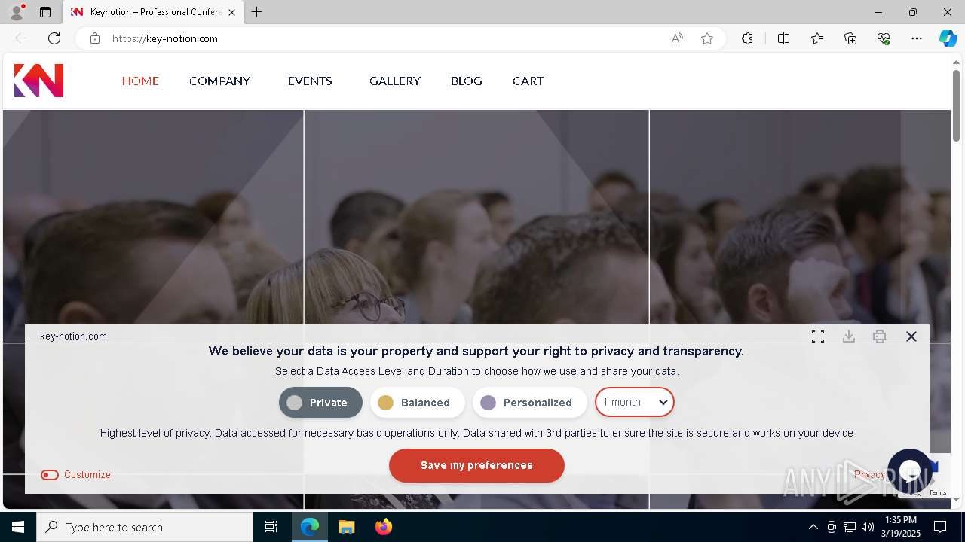The height and width of the screenshot is (542, 965).
Task: Click the KN site logo
Action: (x=38, y=81)
